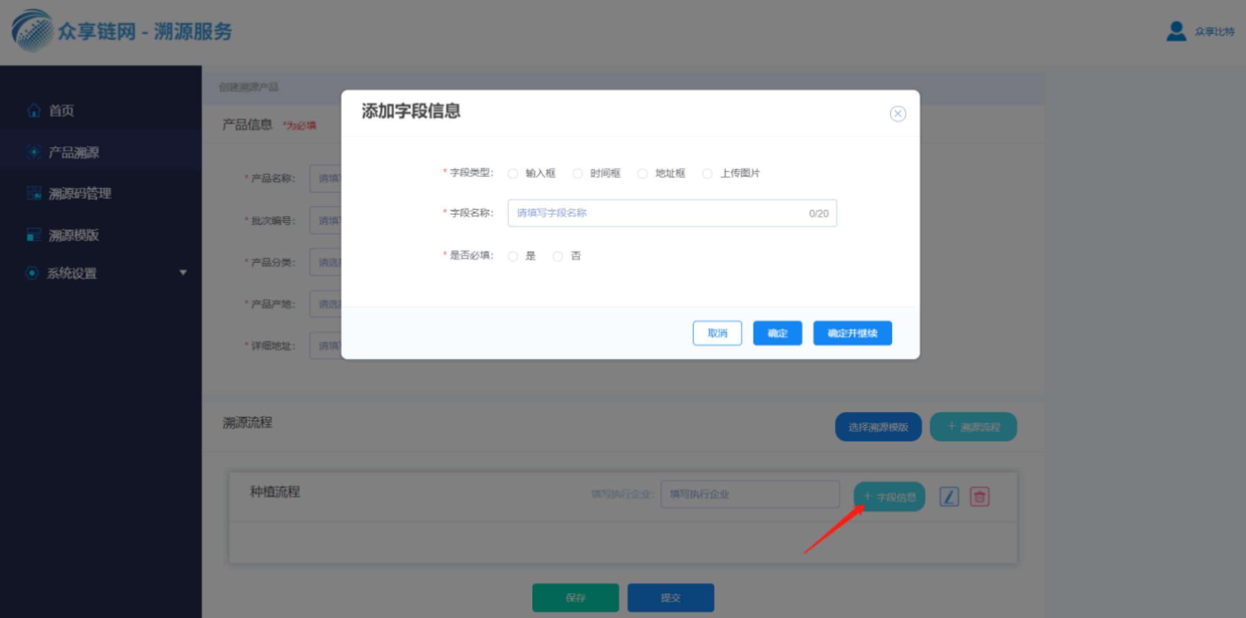
Task: Click the blue 提交 button
Action: point(670,598)
